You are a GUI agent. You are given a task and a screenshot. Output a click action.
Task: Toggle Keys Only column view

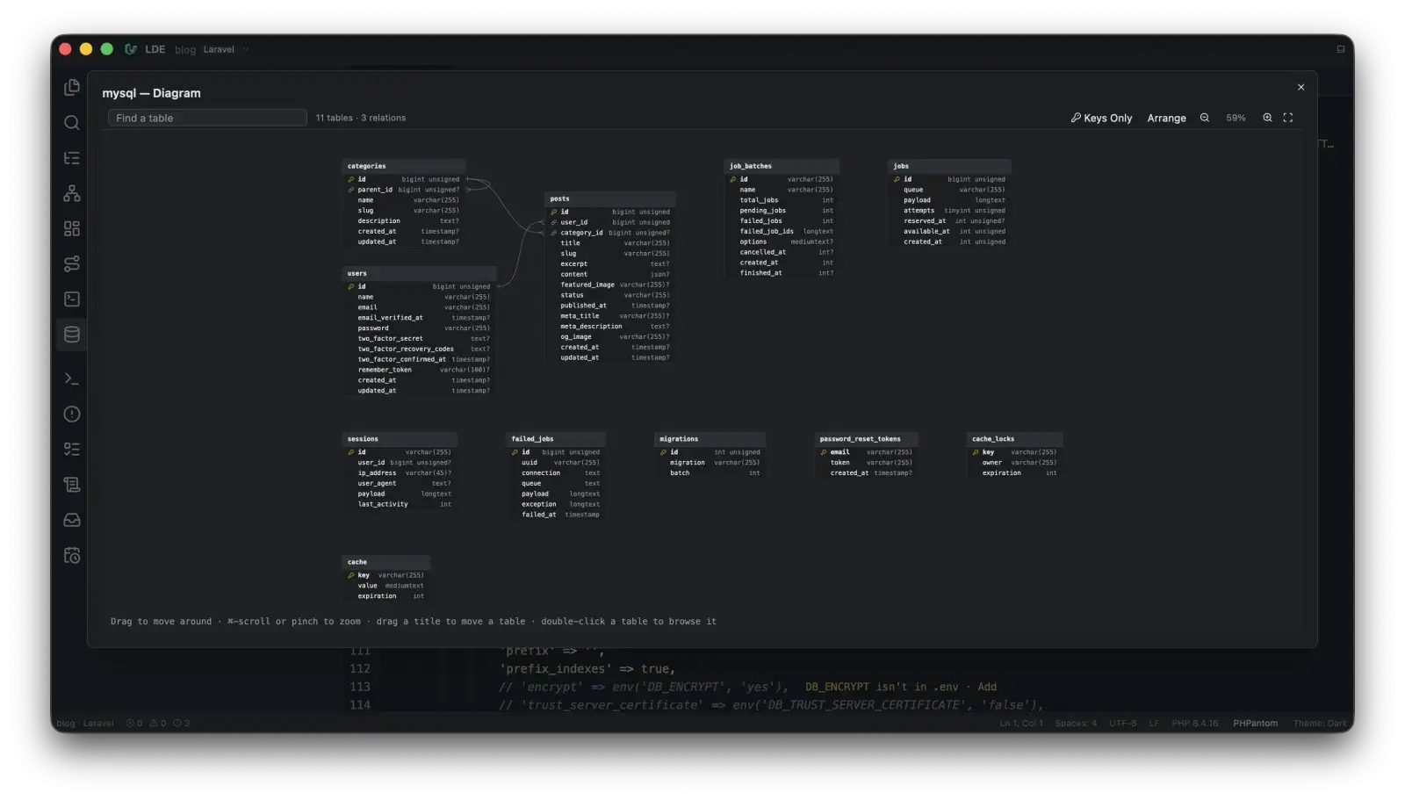(1101, 118)
